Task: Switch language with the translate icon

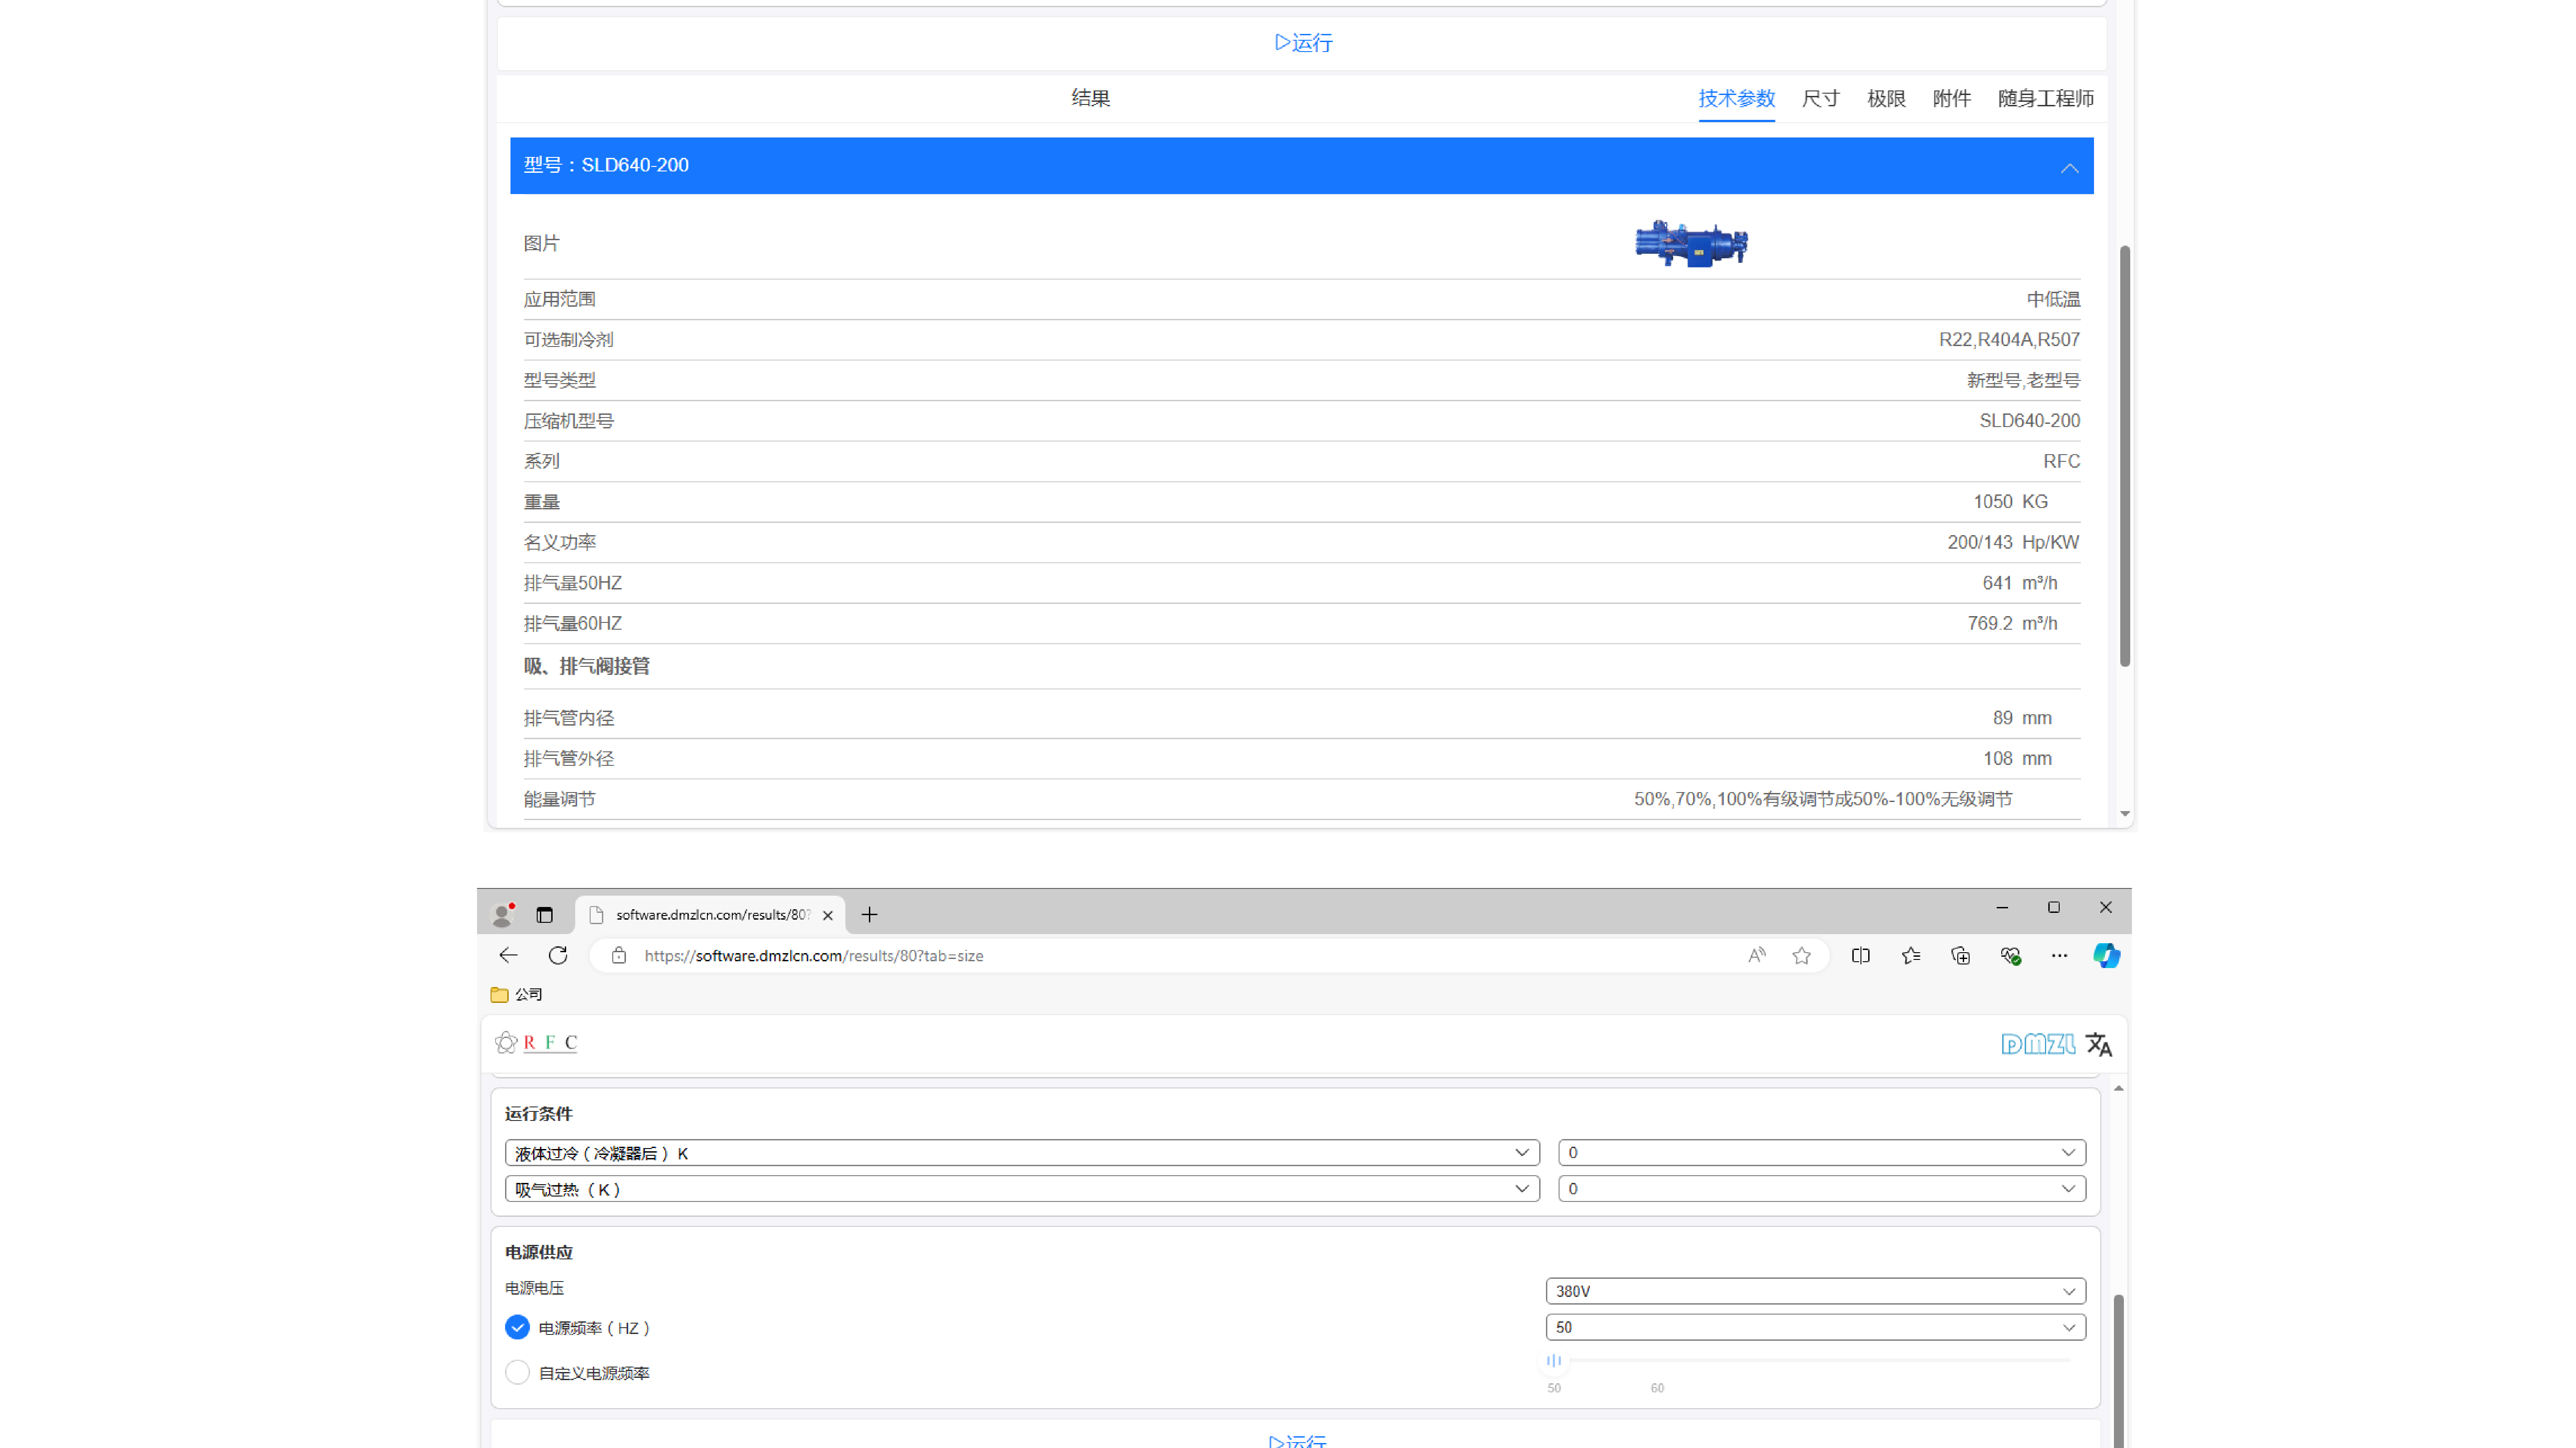Action: [2099, 1044]
